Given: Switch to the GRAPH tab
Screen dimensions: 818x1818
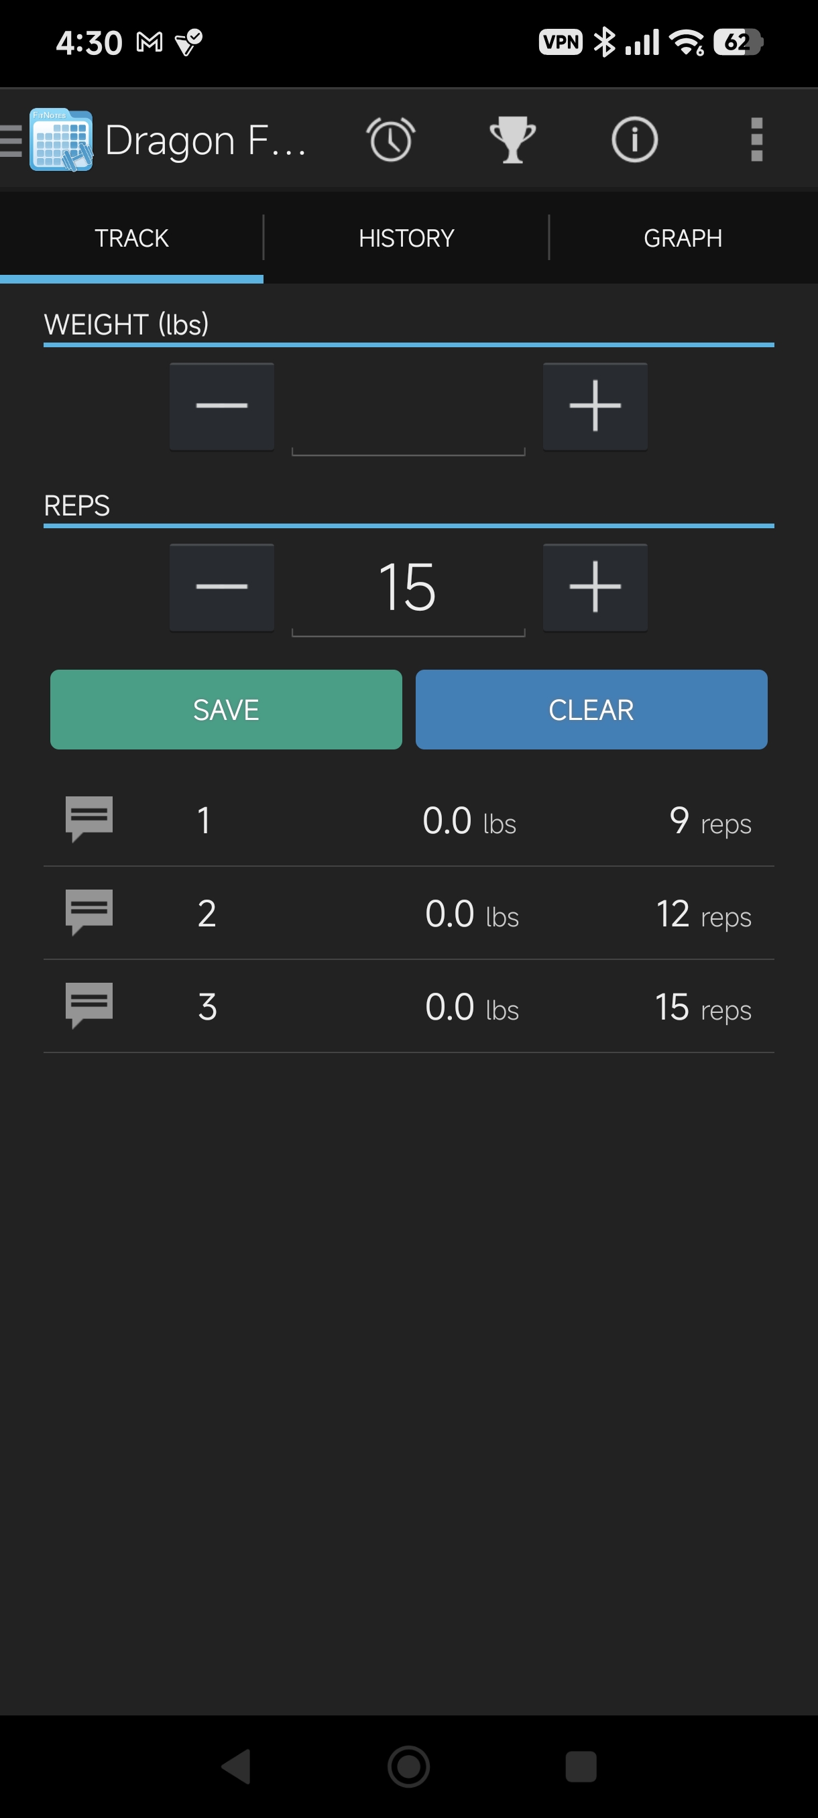Looking at the screenshot, I should 683,238.
